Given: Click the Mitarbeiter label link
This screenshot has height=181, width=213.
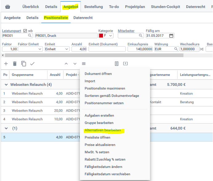Looking at the screenshot, I should pos(126,31).
